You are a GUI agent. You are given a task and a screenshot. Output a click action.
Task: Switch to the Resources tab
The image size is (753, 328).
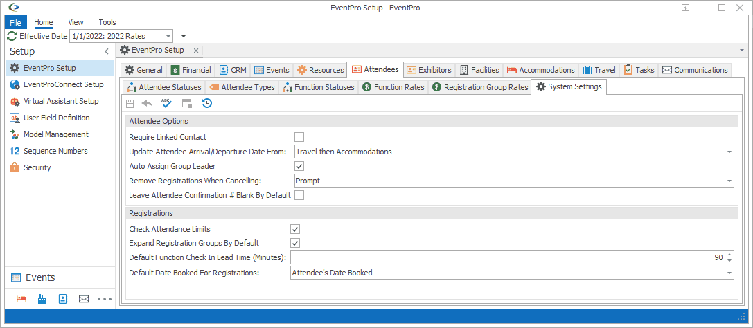[x=320, y=70]
